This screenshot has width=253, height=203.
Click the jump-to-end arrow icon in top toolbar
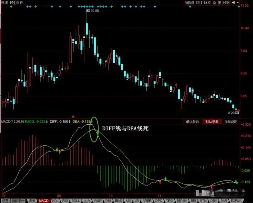(x=233, y=2)
